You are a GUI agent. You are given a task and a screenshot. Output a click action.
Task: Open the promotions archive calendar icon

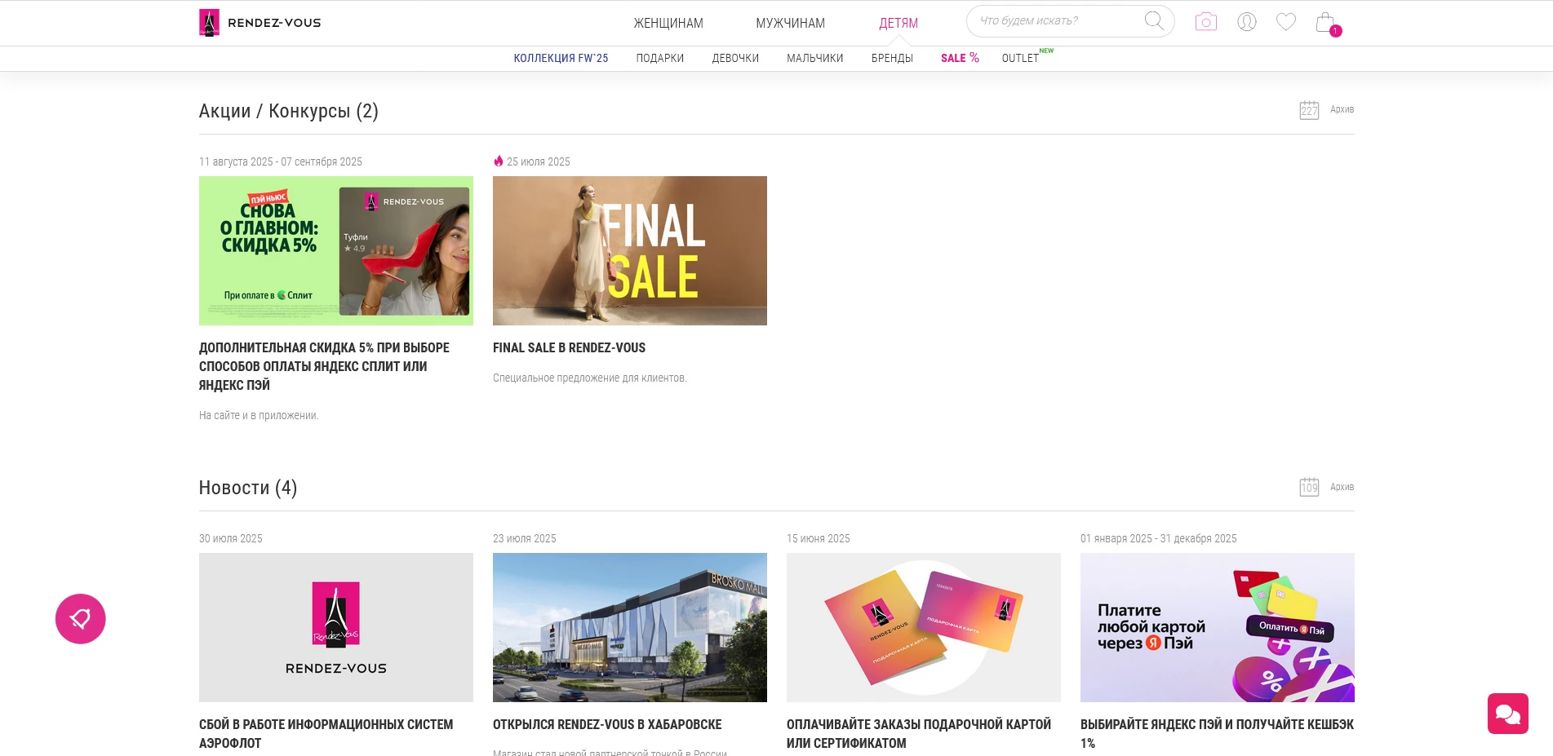click(x=1309, y=110)
